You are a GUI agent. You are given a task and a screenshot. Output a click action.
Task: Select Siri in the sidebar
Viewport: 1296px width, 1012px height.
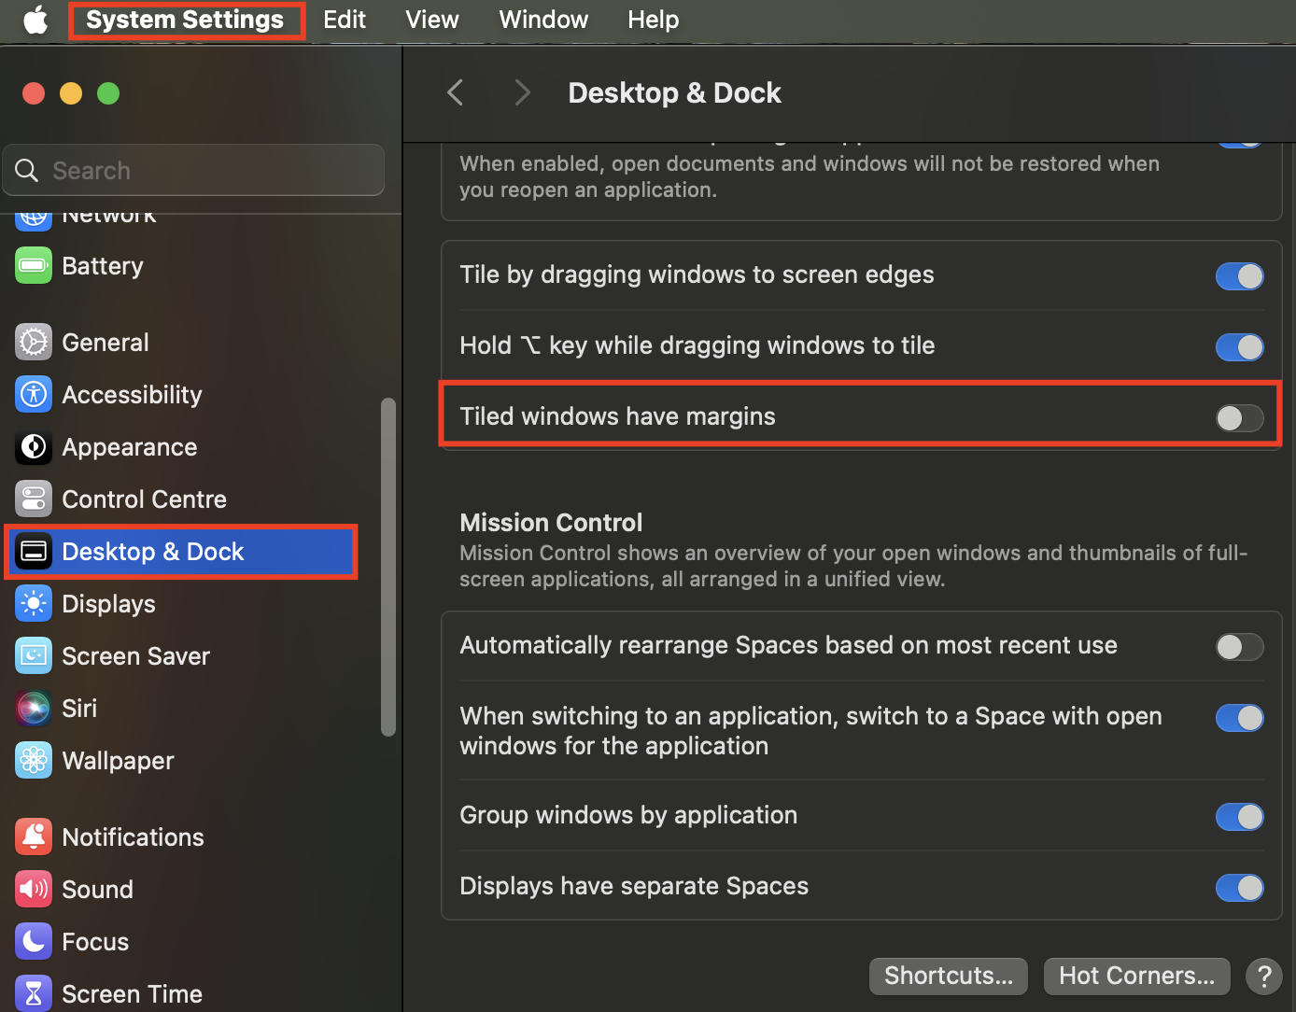(x=181, y=709)
